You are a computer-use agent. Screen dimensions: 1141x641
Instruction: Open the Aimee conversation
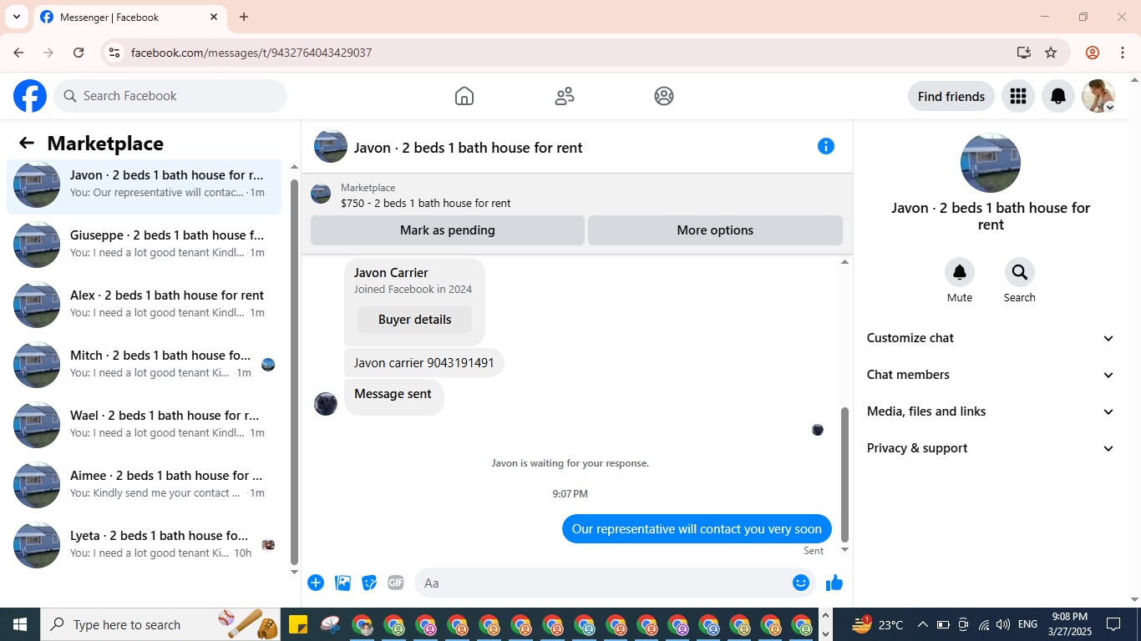pos(144,484)
